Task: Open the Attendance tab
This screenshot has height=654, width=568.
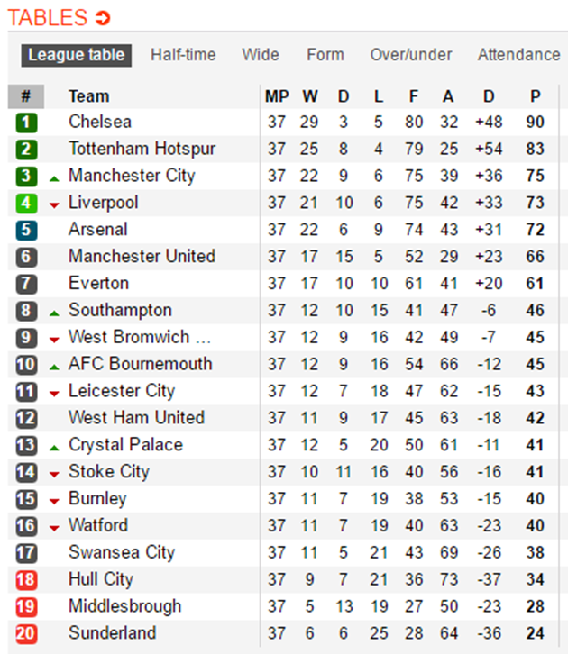Action: pos(518,55)
